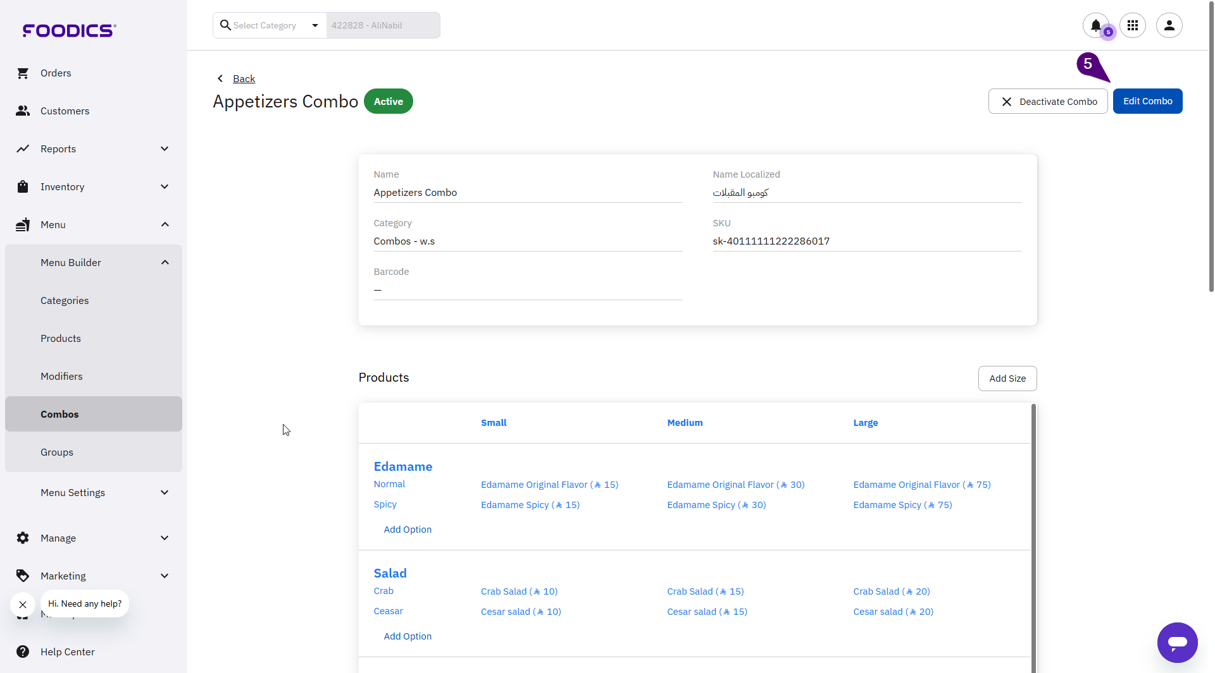Screen dimensions: 1215x673
Task: Open the Select Category dropdown
Action: click(315, 25)
